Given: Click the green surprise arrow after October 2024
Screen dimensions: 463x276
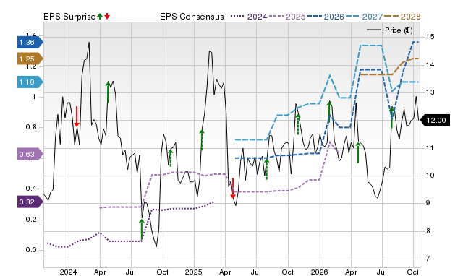Looking at the screenshot, I should [171, 158].
